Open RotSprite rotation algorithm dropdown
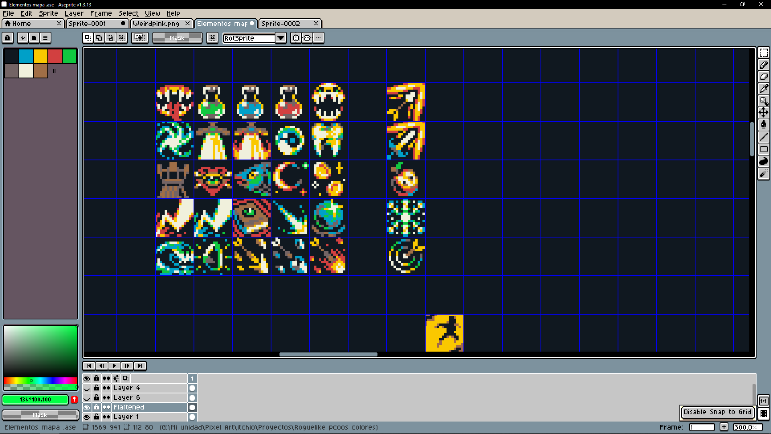Screen dimensions: 771x434 [x=281, y=38]
